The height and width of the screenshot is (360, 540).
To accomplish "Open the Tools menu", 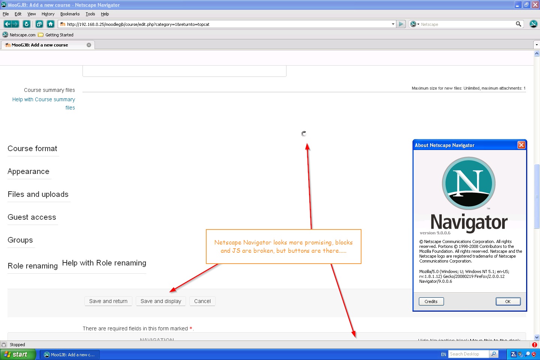I will point(90,14).
